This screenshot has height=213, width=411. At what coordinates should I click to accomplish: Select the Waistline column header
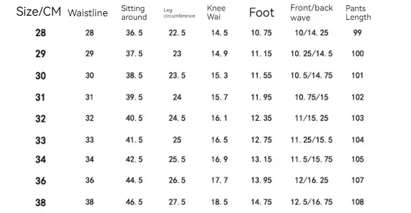pyautogui.click(x=87, y=13)
